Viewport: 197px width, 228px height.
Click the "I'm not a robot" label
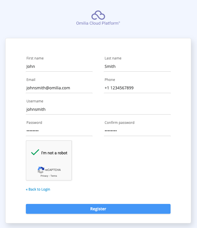pos(54,153)
